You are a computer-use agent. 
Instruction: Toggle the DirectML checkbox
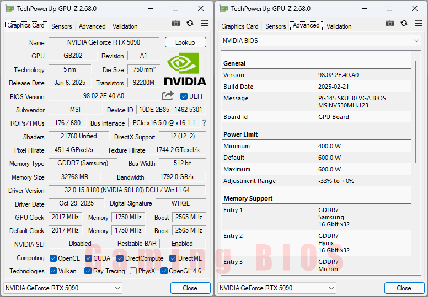[173, 258]
